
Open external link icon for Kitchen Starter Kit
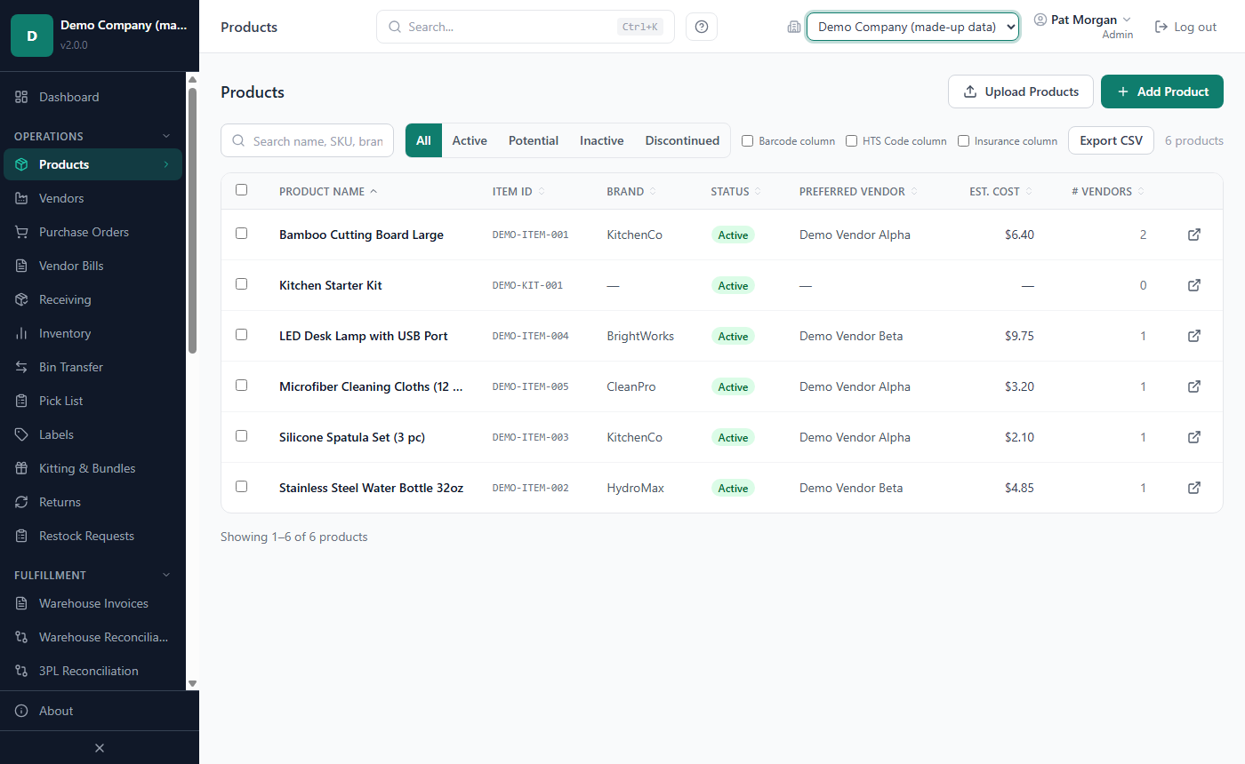click(1194, 285)
